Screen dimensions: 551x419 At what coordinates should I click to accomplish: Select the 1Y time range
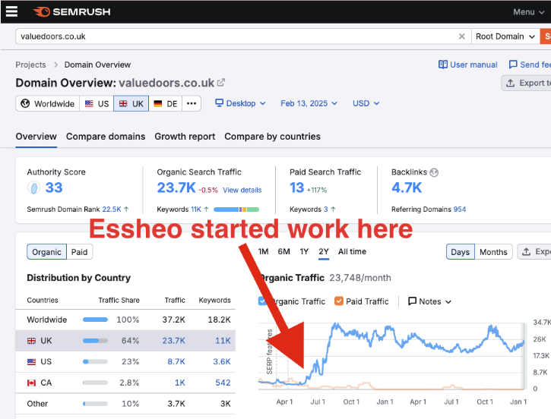[x=304, y=251]
